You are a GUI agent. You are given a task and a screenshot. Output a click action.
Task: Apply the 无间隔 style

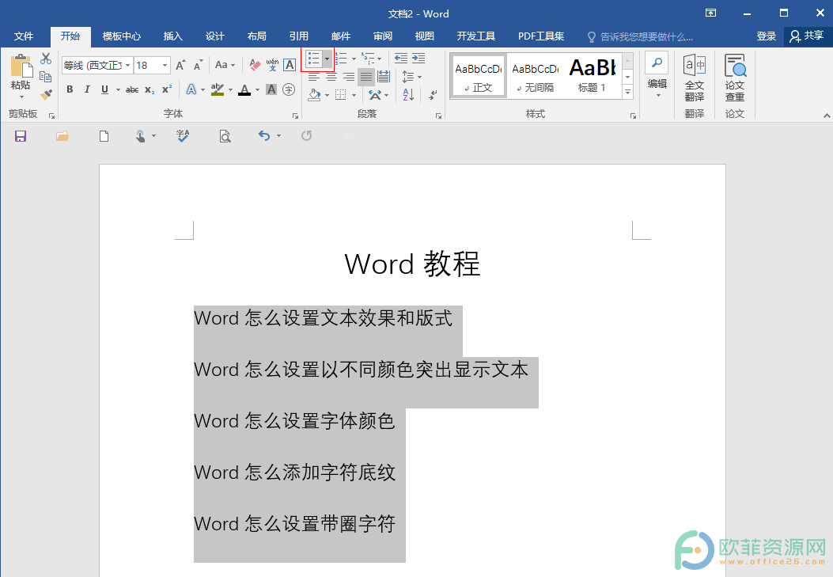coord(536,76)
